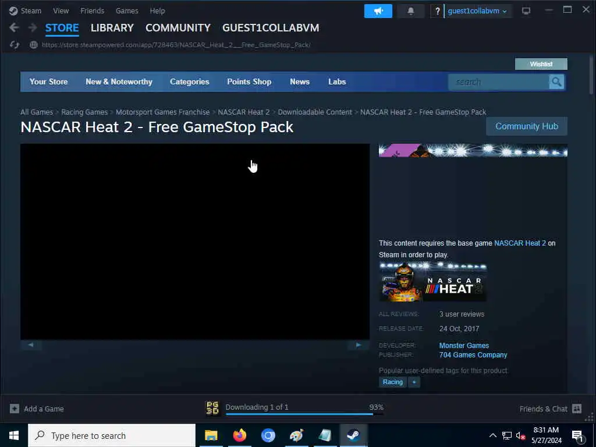The width and height of the screenshot is (596, 447).
Task: Open the View menu
Action: click(61, 10)
